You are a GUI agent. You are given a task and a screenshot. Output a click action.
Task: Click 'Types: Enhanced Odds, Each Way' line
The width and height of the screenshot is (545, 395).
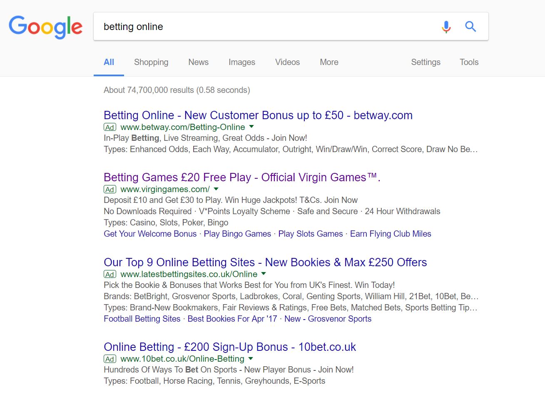(291, 149)
